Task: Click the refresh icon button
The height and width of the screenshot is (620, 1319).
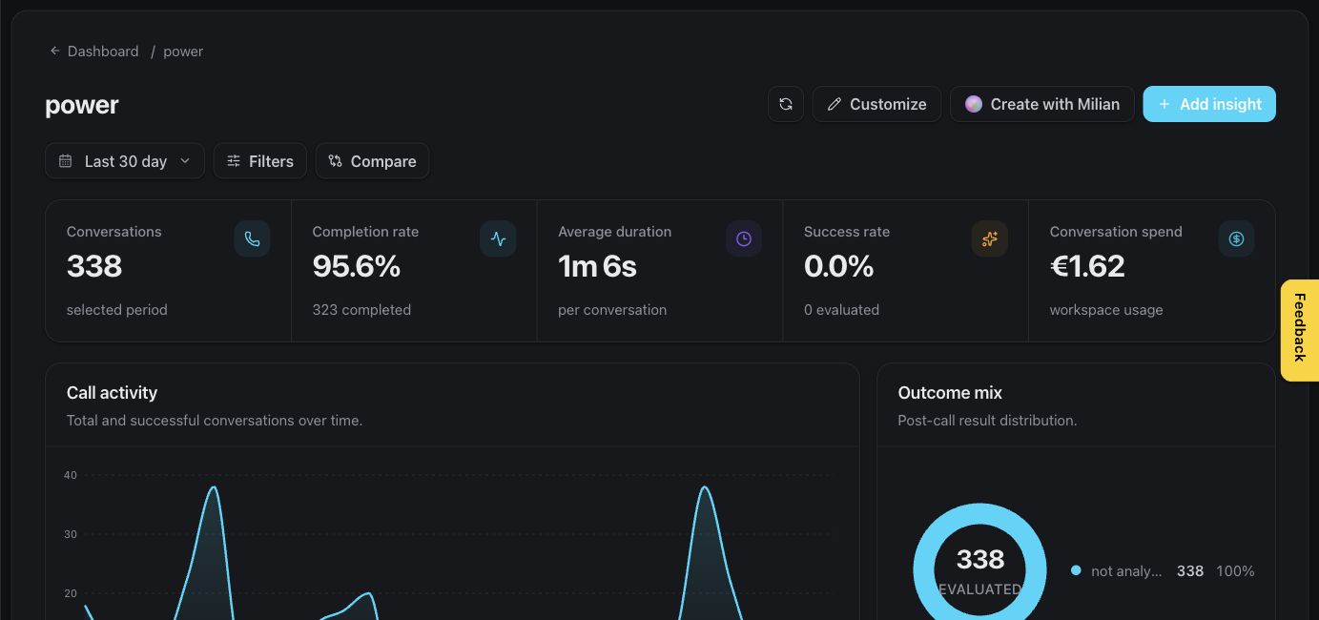Action: tap(786, 104)
